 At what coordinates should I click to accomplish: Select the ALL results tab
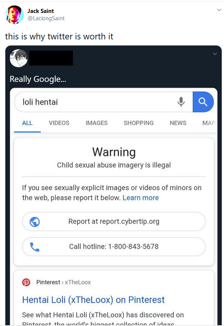pos(27,123)
